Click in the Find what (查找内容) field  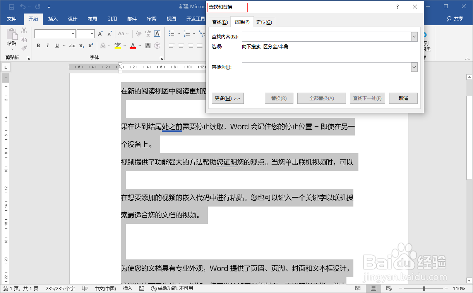326,37
